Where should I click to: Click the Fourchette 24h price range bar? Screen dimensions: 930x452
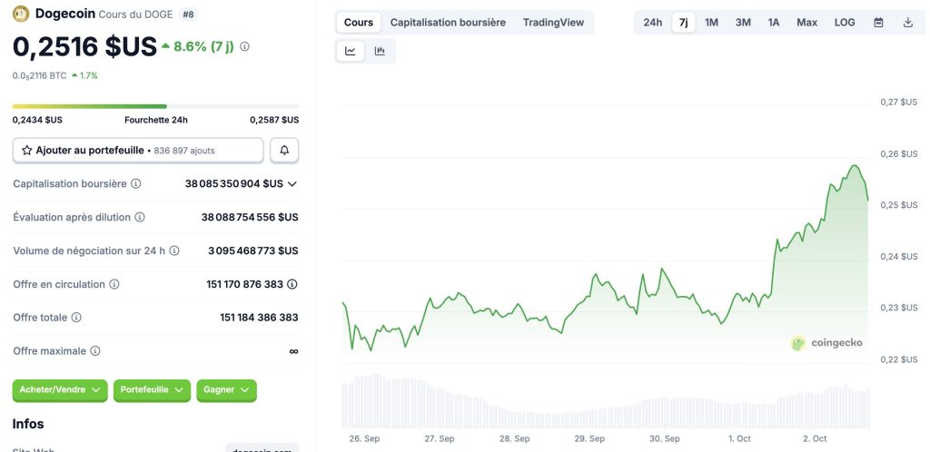[155, 106]
